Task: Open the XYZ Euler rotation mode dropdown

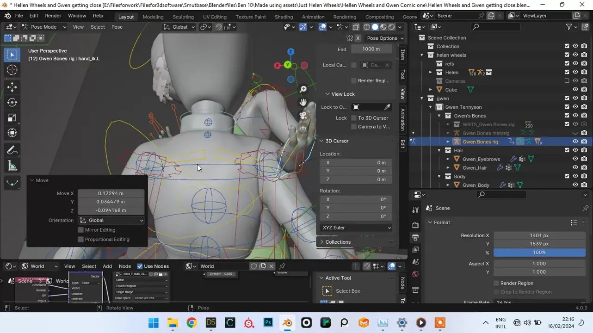Action: pyautogui.click(x=356, y=228)
